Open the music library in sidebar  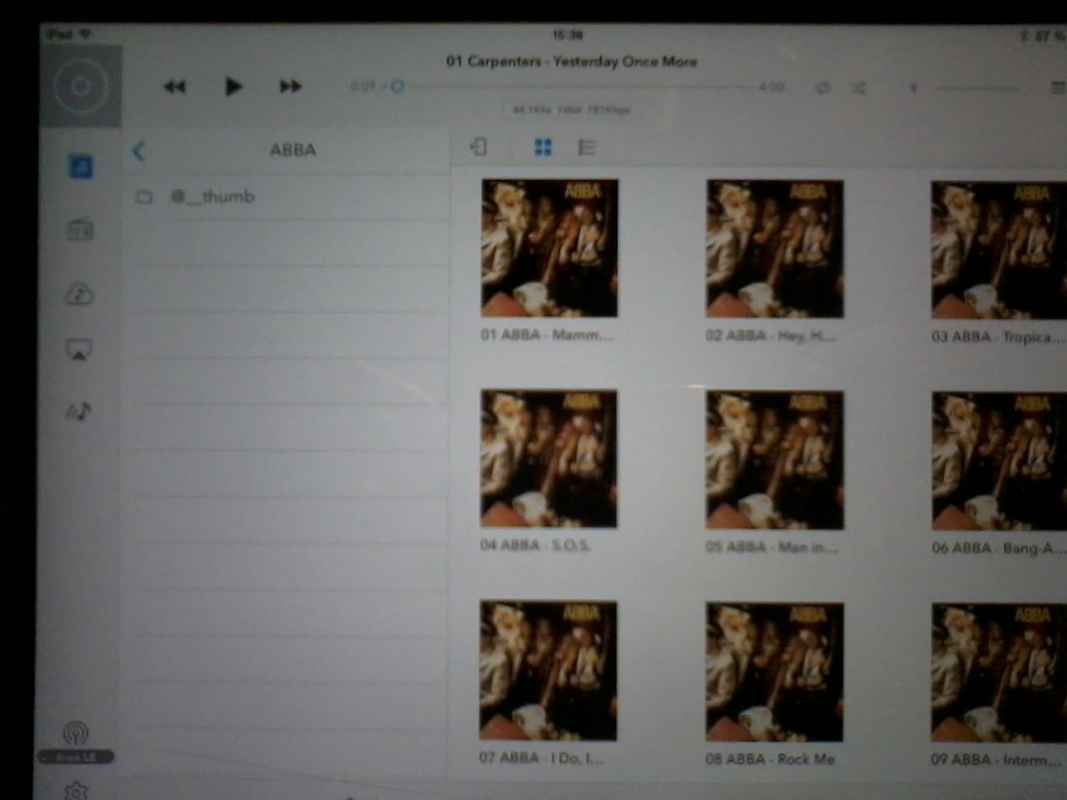80,166
